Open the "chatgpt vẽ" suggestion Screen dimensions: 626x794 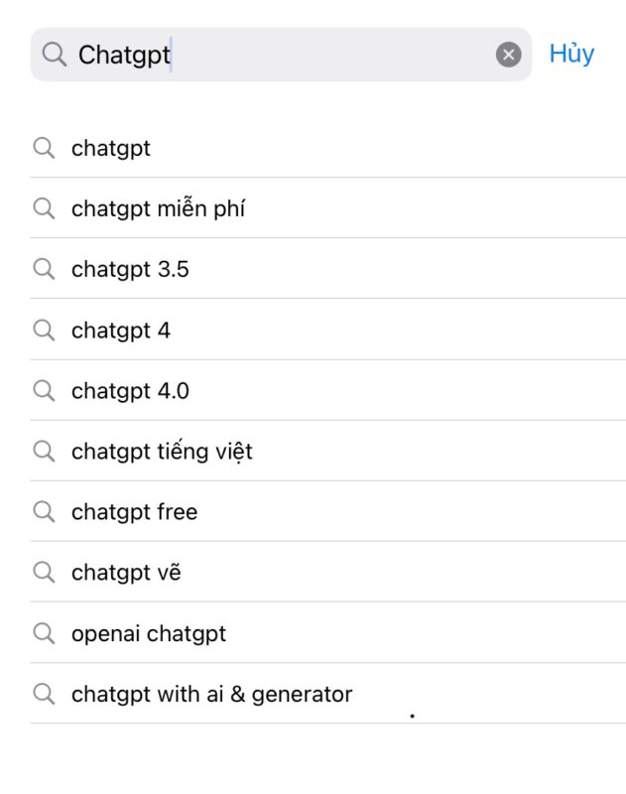click(x=126, y=573)
